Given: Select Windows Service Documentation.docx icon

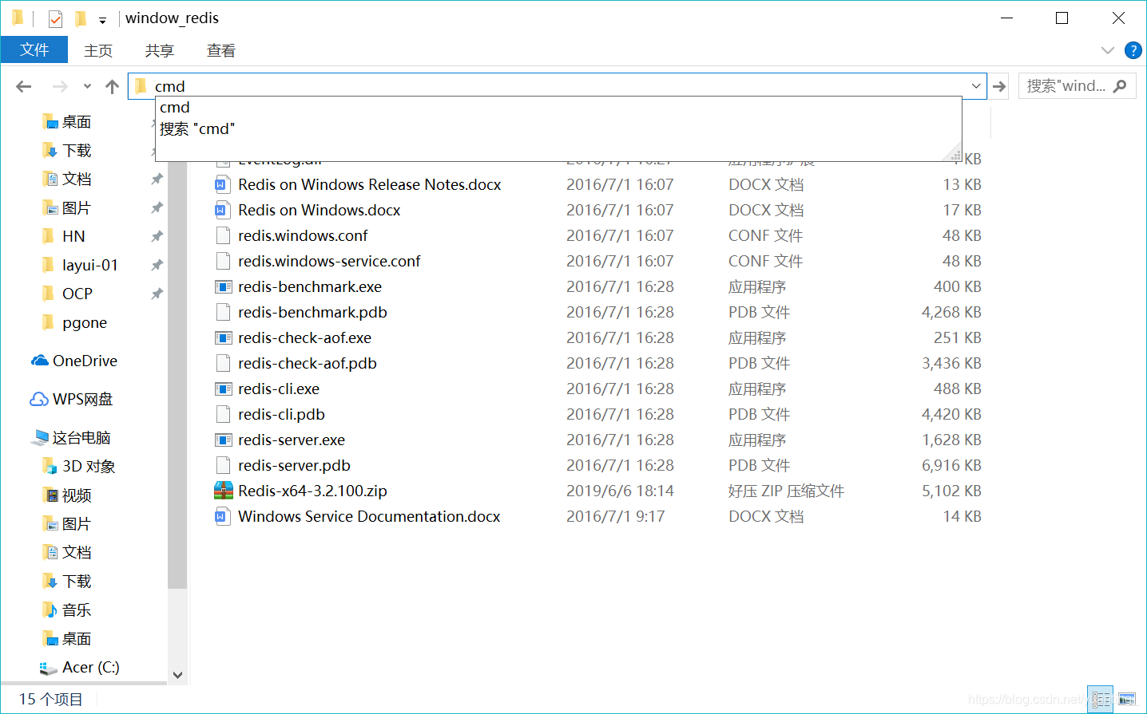Looking at the screenshot, I should click(223, 517).
